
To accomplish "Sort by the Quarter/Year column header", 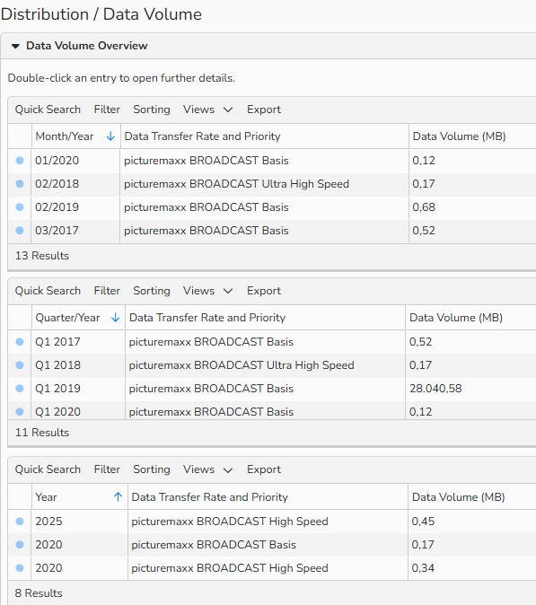I will point(67,318).
